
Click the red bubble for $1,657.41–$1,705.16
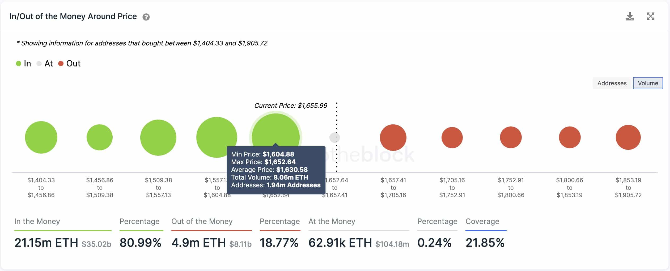pos(393,137)
